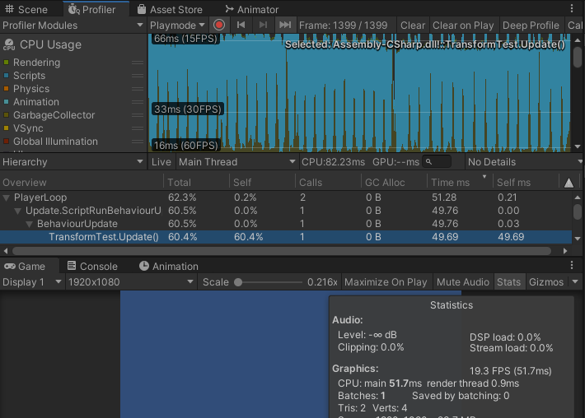Viewport: 585px width, 418px height.
Task: Open the Animation tab
Action: 169,266
